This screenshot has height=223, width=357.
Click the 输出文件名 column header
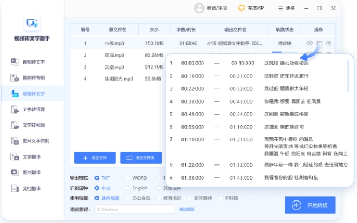[235, 30]
